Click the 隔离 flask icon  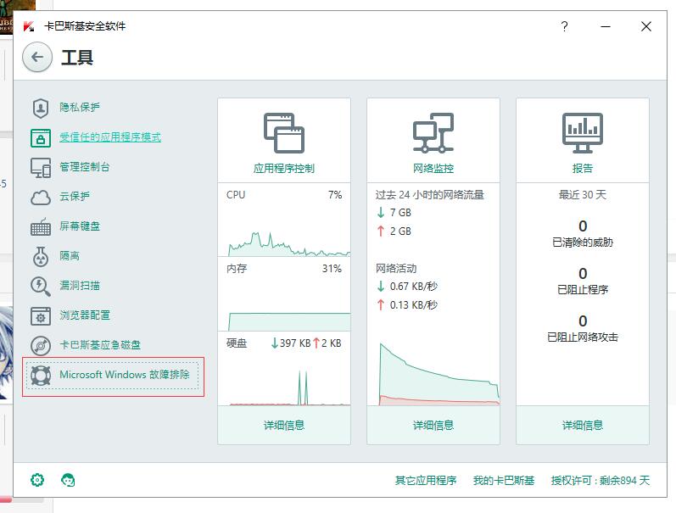(41, 257)
